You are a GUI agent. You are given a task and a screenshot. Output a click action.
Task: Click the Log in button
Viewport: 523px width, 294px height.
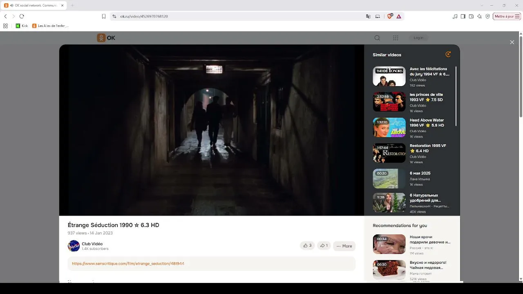tap(418, 38)
